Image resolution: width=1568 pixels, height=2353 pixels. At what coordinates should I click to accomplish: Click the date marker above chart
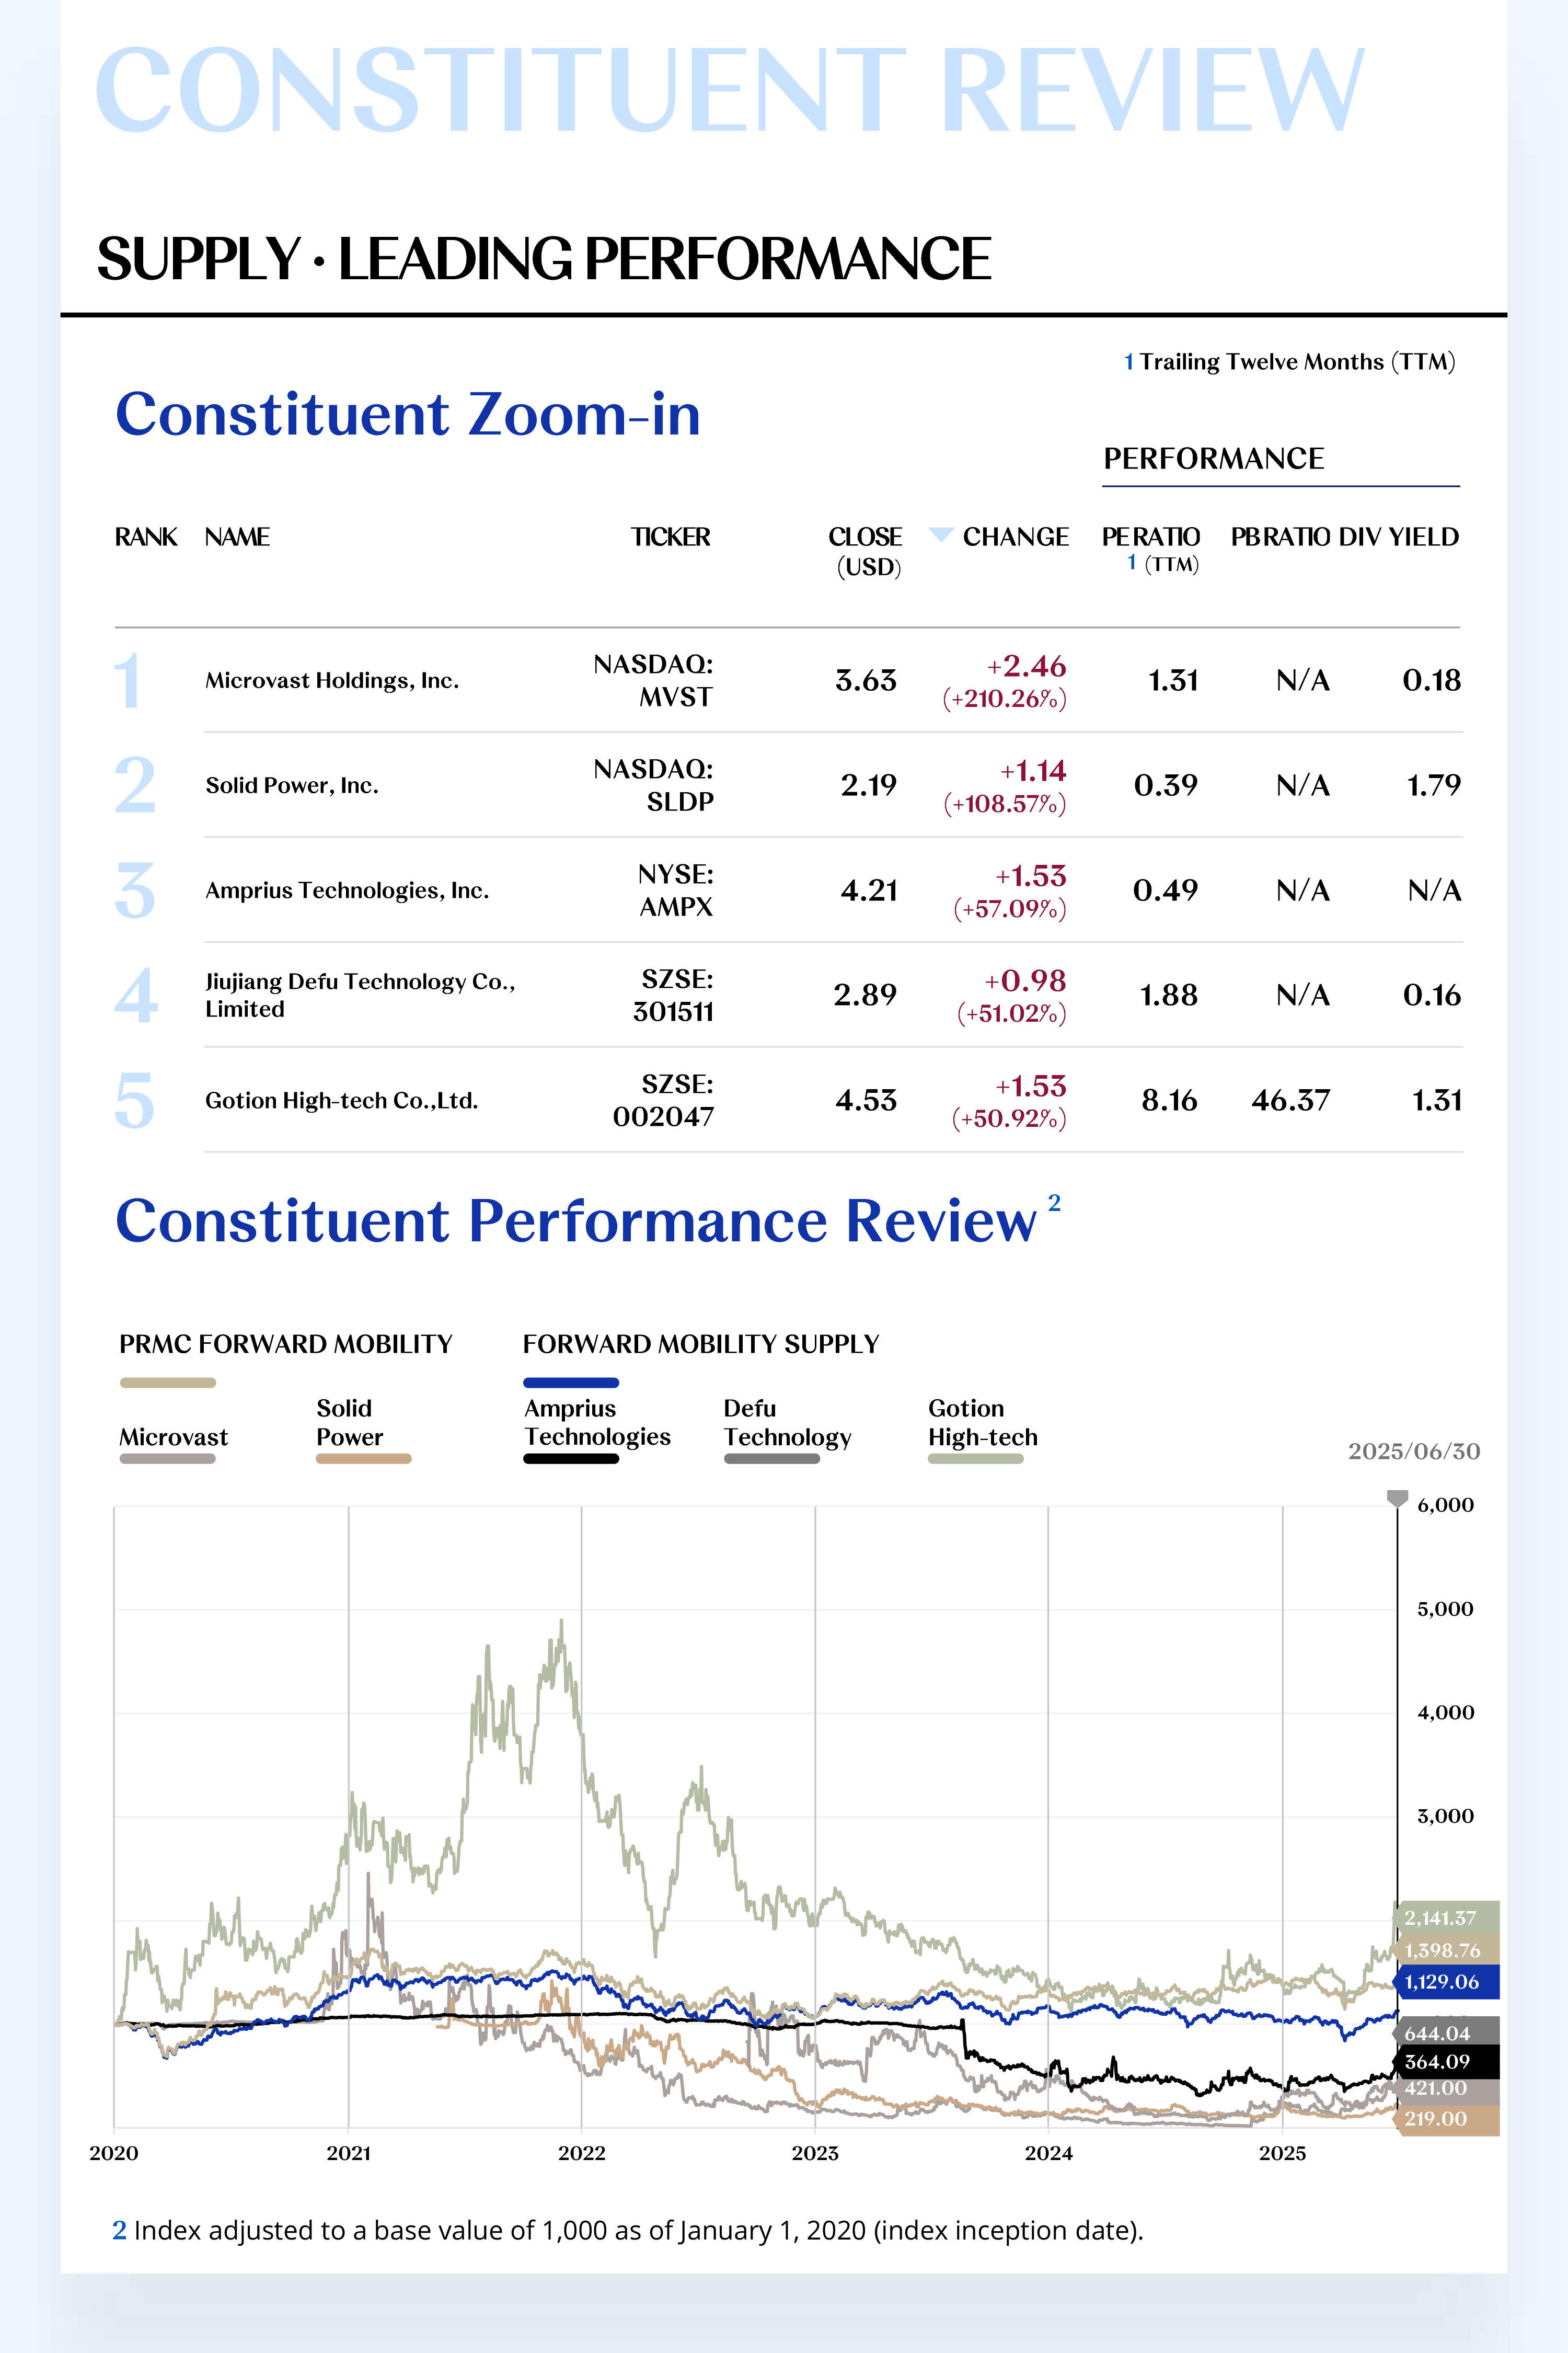pos(1397,1498)
